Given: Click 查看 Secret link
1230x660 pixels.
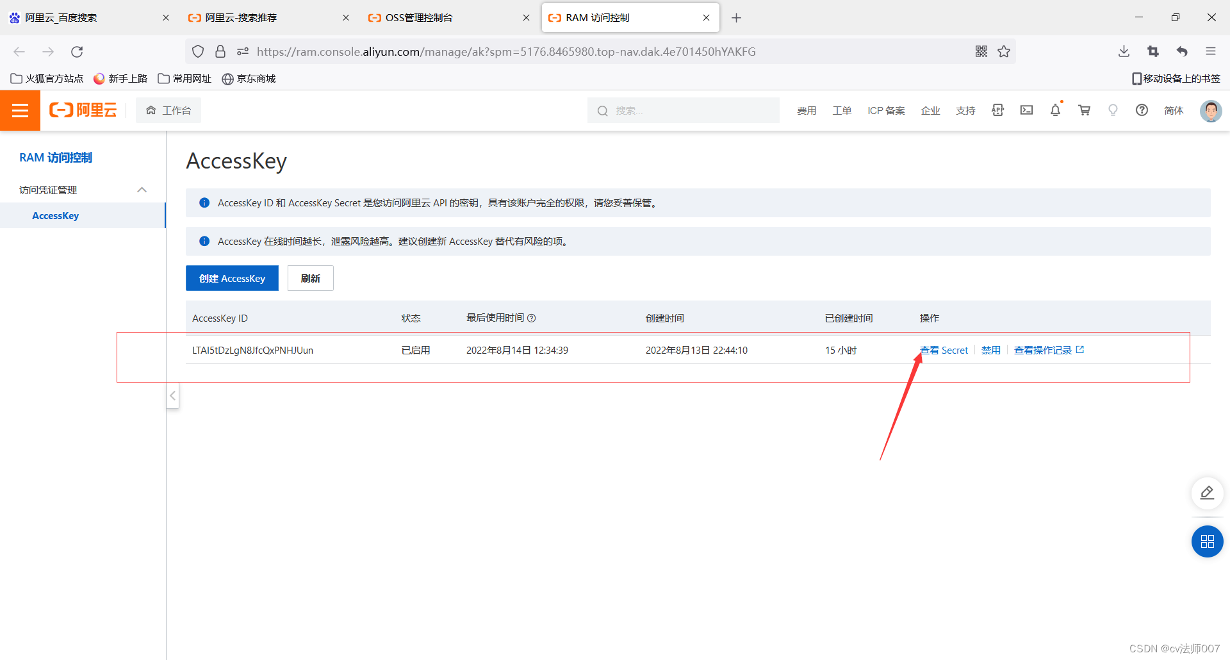Looking at the screenshot, I should (944, 351).
